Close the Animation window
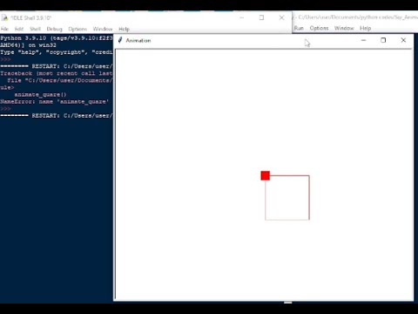This screenshot has width=418, height=314. [x=403, y=40]
